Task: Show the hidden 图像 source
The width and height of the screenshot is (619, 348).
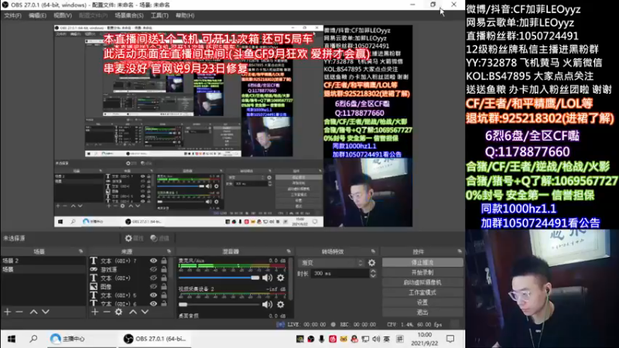Action: [x=153, y=287]
